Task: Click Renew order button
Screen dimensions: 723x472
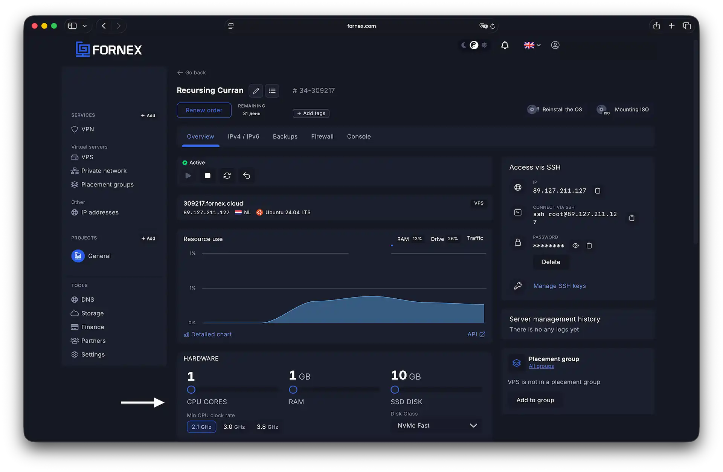Action: 204,110
